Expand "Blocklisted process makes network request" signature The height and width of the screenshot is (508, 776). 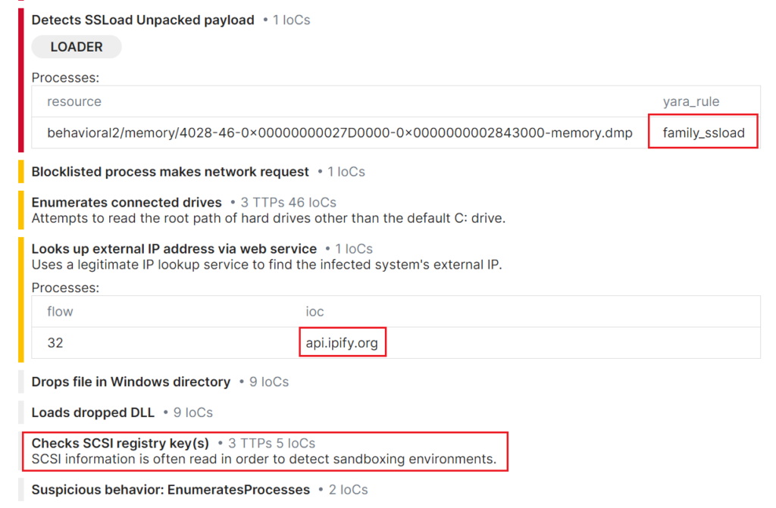(x=170, y=172)
